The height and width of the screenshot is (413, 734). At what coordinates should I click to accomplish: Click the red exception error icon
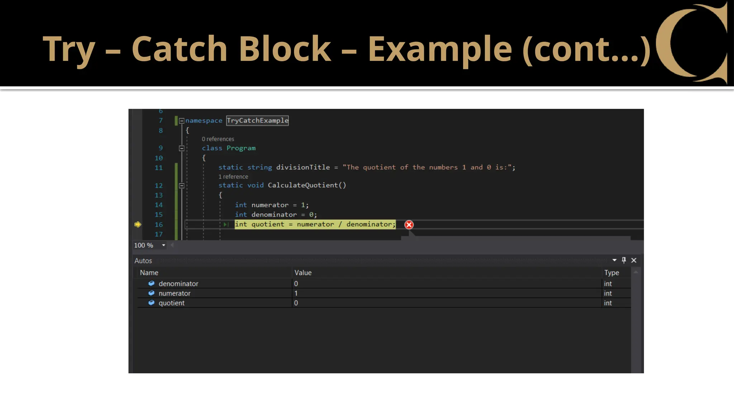(409, 225)
